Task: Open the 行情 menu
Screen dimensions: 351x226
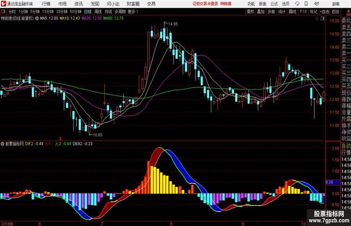Action: [46, 4]
